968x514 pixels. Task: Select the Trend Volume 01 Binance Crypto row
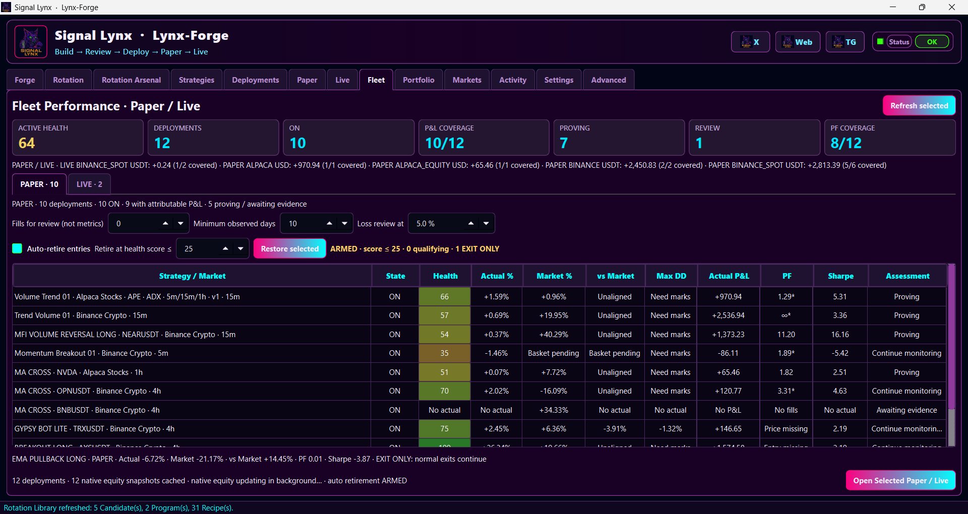(x=479, y=315)
